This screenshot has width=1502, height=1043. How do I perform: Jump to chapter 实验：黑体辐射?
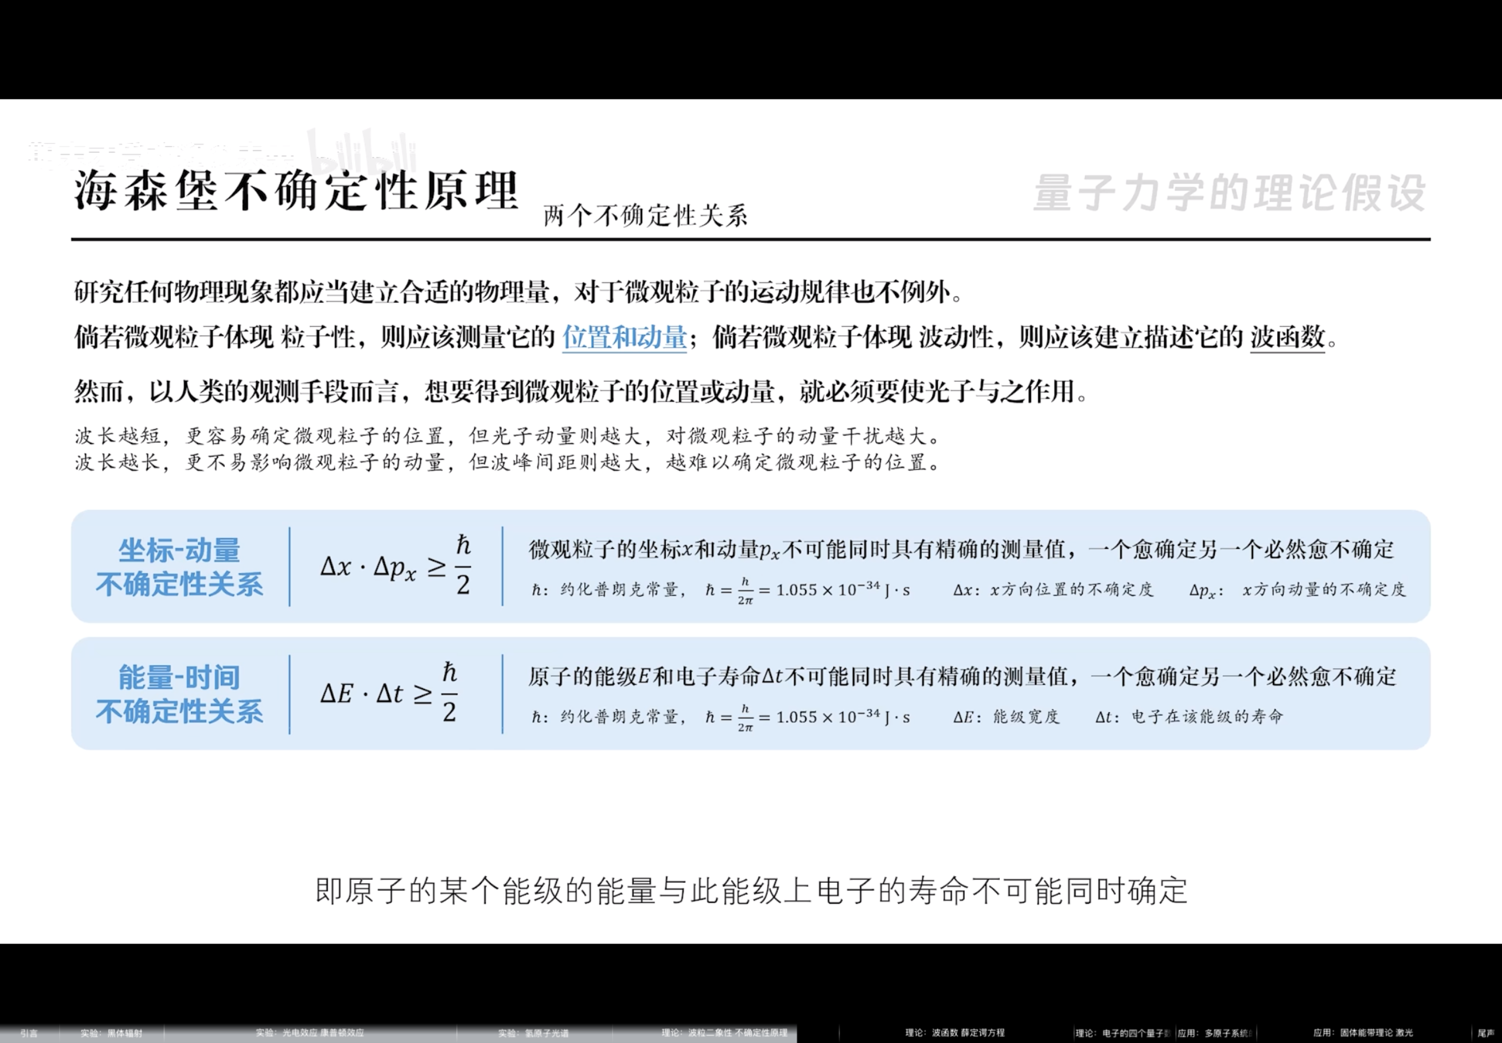click(x=111, y=1033)
